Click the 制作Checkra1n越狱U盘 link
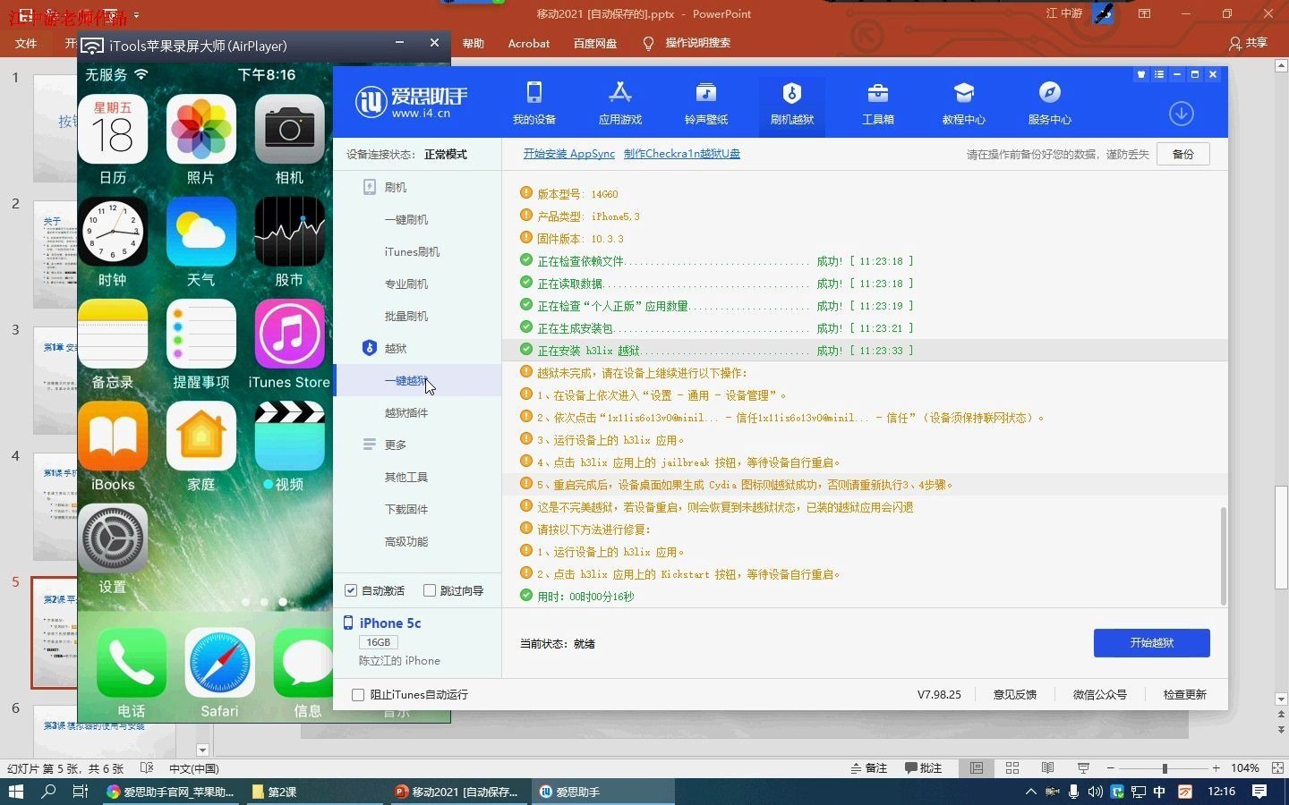Screen dimensions: 1289x805 point(682,154)
